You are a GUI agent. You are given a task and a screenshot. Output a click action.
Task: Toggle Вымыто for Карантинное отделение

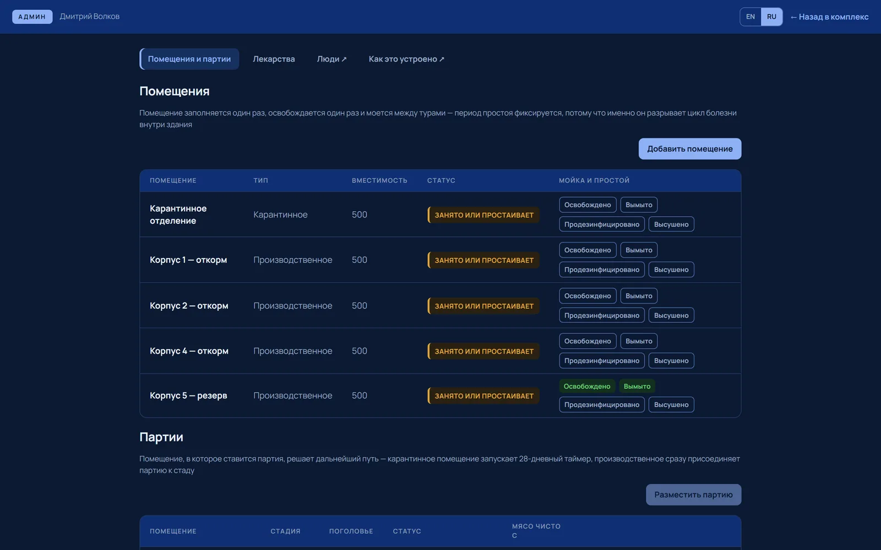[639, 205]
